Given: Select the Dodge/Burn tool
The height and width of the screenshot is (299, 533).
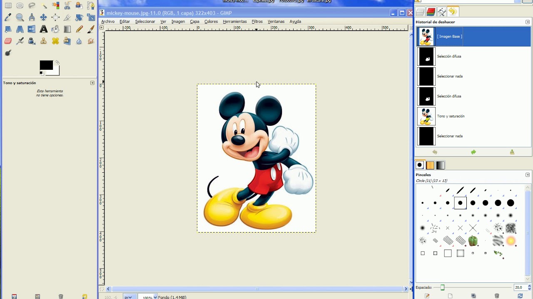Looking at the screenshot, I should [8, 53].
